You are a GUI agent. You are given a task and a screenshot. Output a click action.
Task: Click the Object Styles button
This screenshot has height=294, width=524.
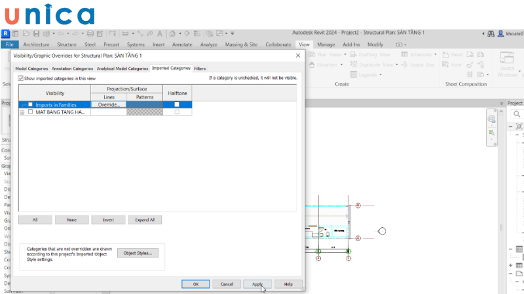(x=138, y=253)
